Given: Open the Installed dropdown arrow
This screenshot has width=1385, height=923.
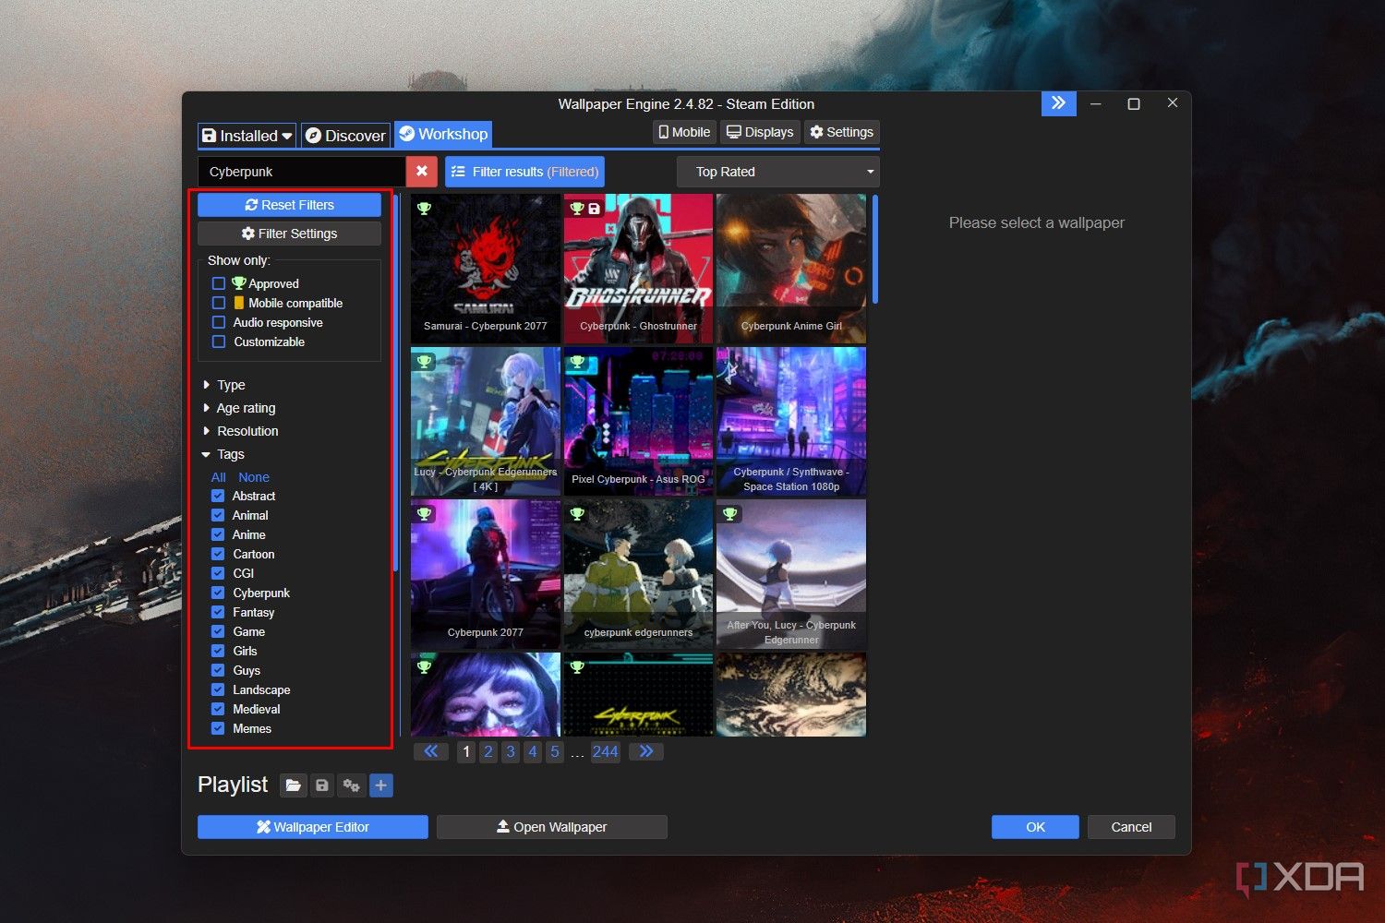Looking at the screenshot, I should [287, 137].
